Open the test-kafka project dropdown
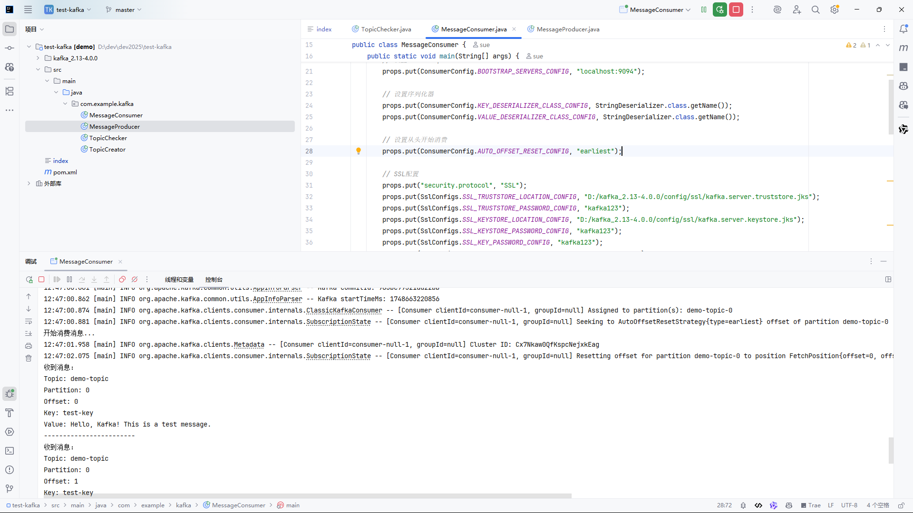The height and width of the screenshot is (513, 913). click(x=68, y=9)
